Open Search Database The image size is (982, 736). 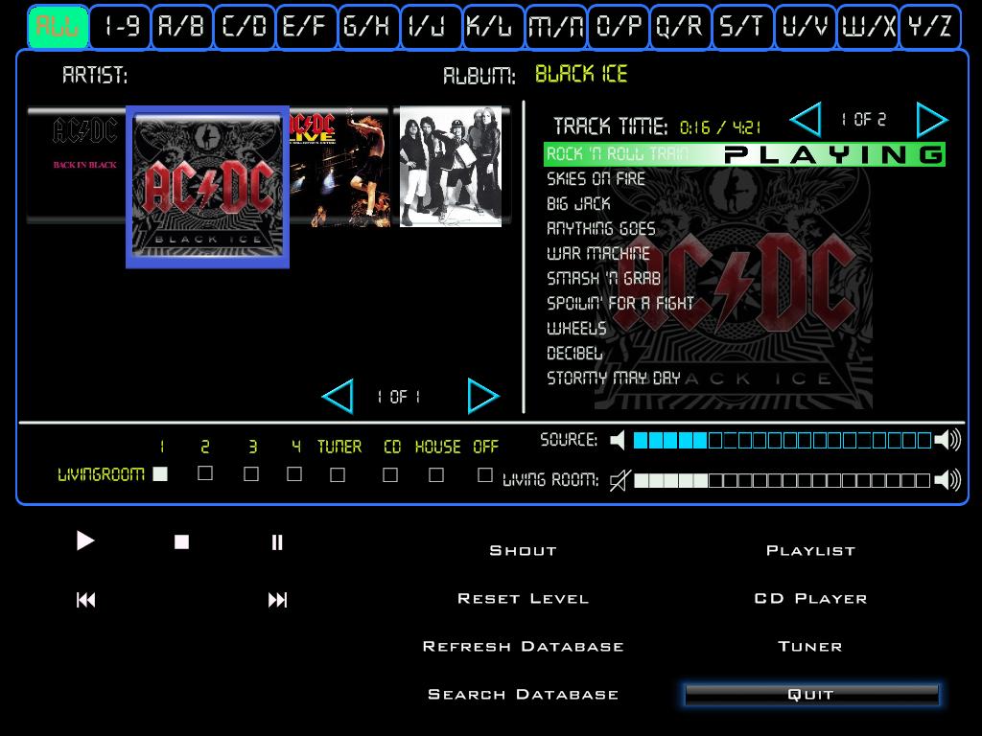click(523, 695)
